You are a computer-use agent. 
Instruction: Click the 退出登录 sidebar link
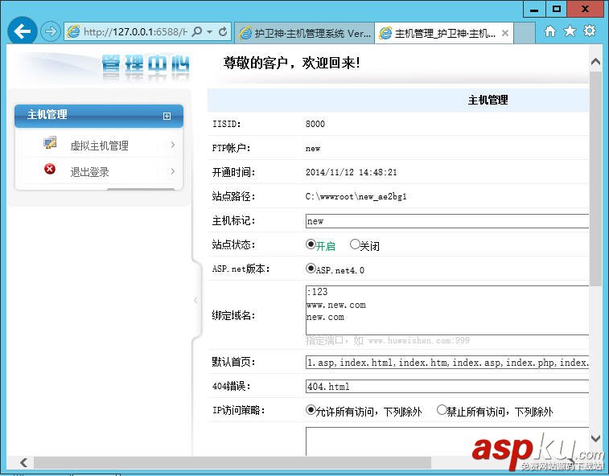coord(89,172)
